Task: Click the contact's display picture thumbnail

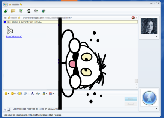Action: 149,26
